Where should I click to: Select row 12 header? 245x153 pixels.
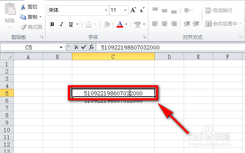[7, 144]
